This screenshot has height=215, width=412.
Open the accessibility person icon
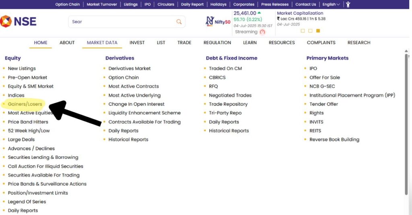point(348,4)
